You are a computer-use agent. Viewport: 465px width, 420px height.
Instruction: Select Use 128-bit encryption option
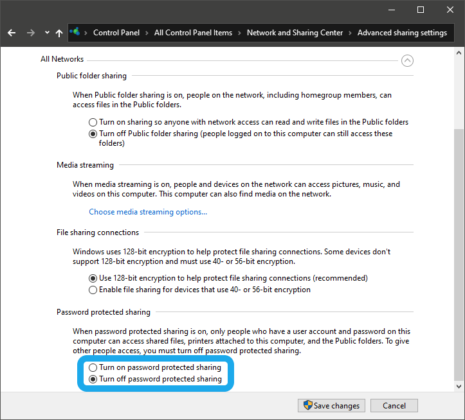coord(93,279)
